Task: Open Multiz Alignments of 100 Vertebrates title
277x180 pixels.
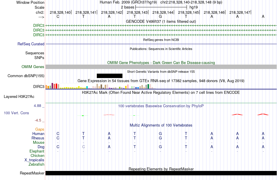Action: point(161,125)
